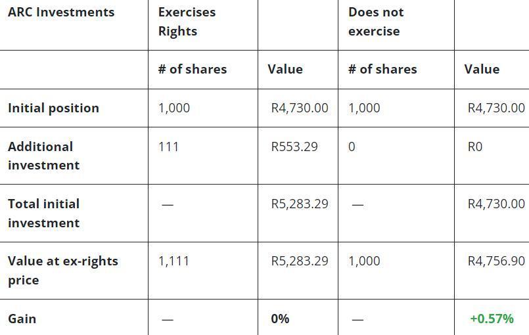The image size is (529, 335).
Task: Select the R5,283.29 total initial investment value
Action: point(300,204)
